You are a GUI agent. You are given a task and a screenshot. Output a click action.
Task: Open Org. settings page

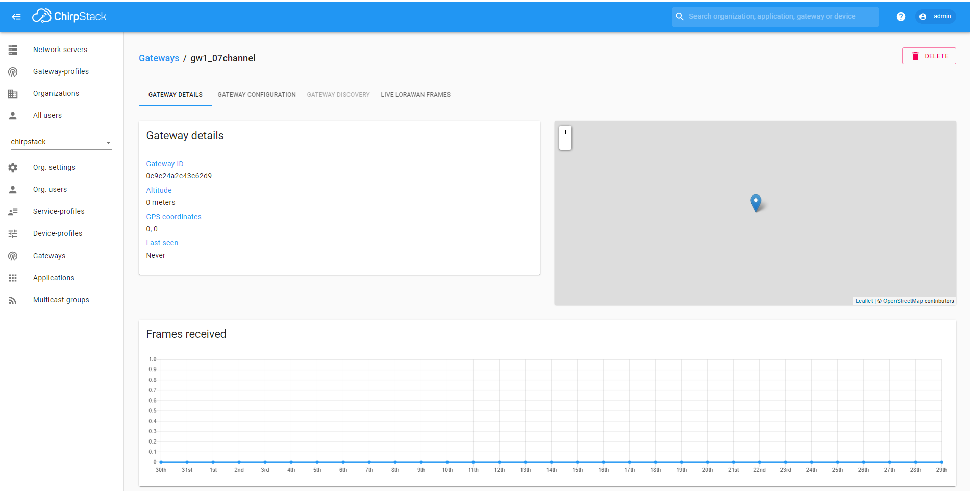54,167
